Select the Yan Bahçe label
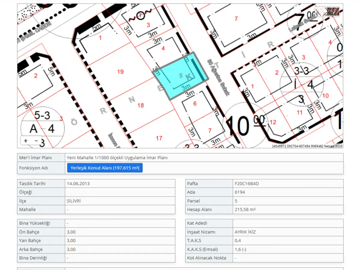 pos(30,241)
